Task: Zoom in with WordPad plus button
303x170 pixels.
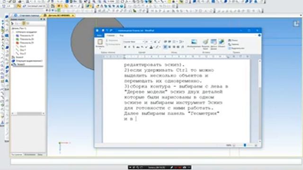Action: click(256, 145)
